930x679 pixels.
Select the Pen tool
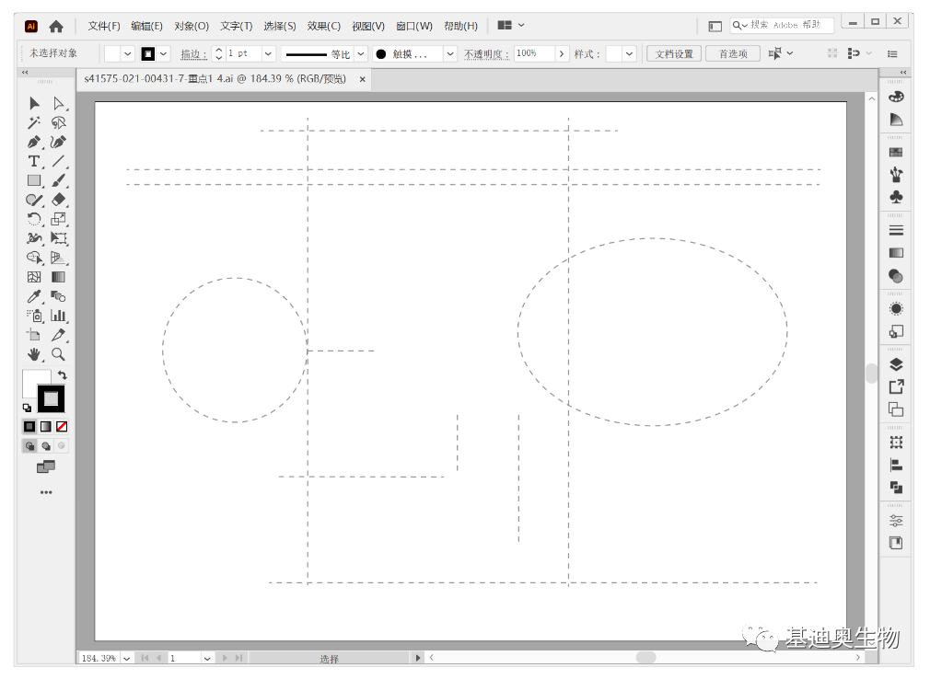tap(34, 143)
